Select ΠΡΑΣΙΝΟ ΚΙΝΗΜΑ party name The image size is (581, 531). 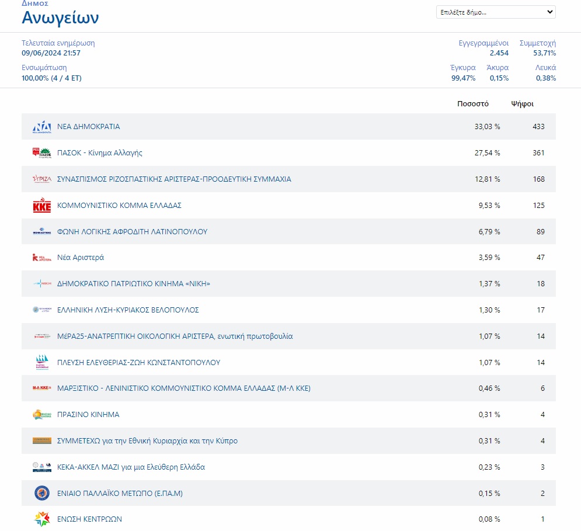pyautogui.click(x=88, y=415)
